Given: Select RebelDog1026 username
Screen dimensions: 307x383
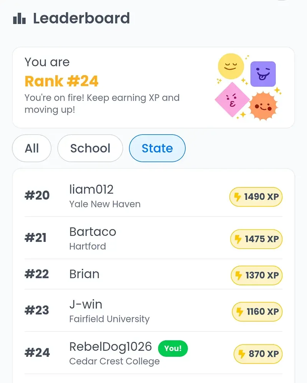Looking at the screenshot, I should click(111, 347).
